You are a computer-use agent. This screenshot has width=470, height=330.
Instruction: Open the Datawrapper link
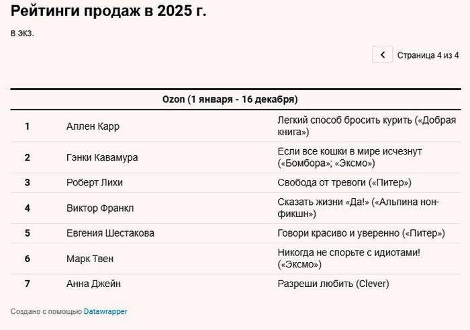click(x=105, y=311)
